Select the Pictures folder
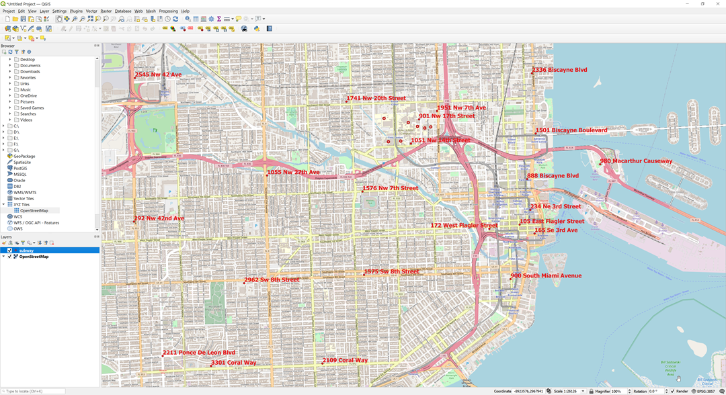 click(x=27, y=101)
